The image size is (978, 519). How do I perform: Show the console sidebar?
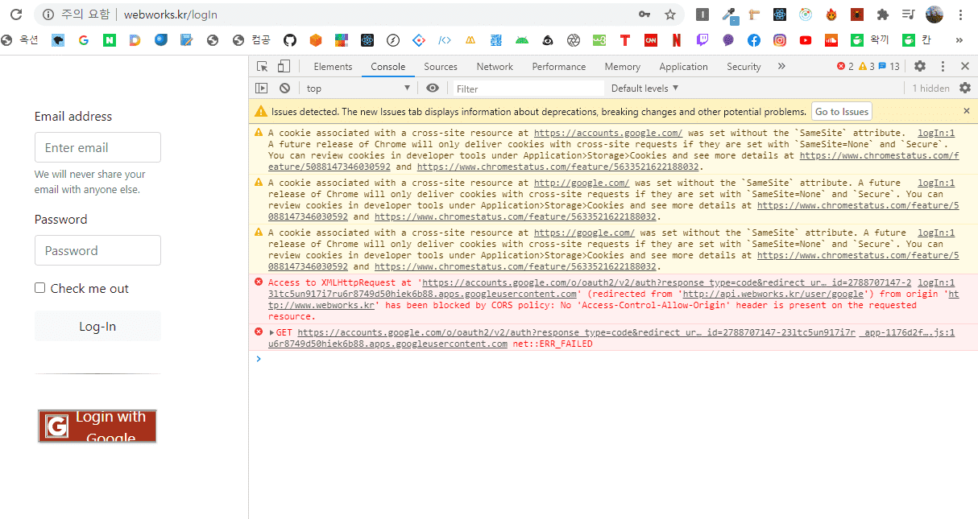pyautogui.click(x=262, y=89)
